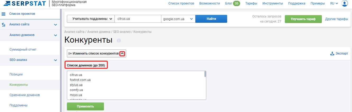Click the green Применить button

[85, 106]
